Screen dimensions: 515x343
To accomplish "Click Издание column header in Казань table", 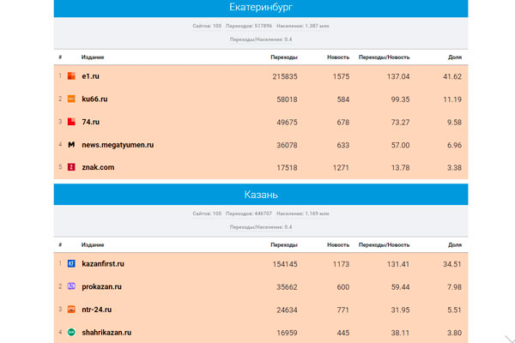I will point(94,244).
